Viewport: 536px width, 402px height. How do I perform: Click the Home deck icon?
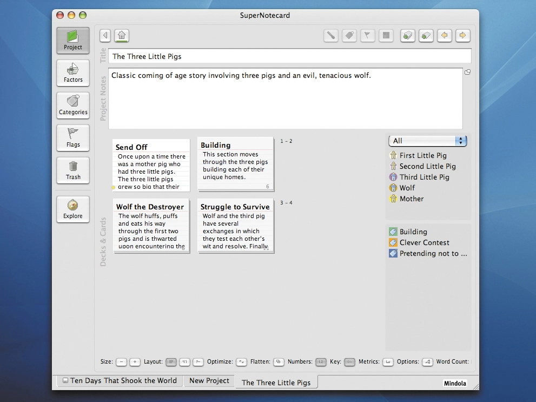(x=121, y=36)
